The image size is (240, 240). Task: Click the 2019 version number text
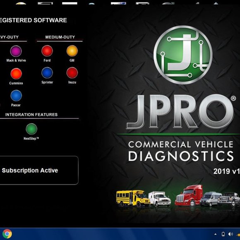coord(226,171)
